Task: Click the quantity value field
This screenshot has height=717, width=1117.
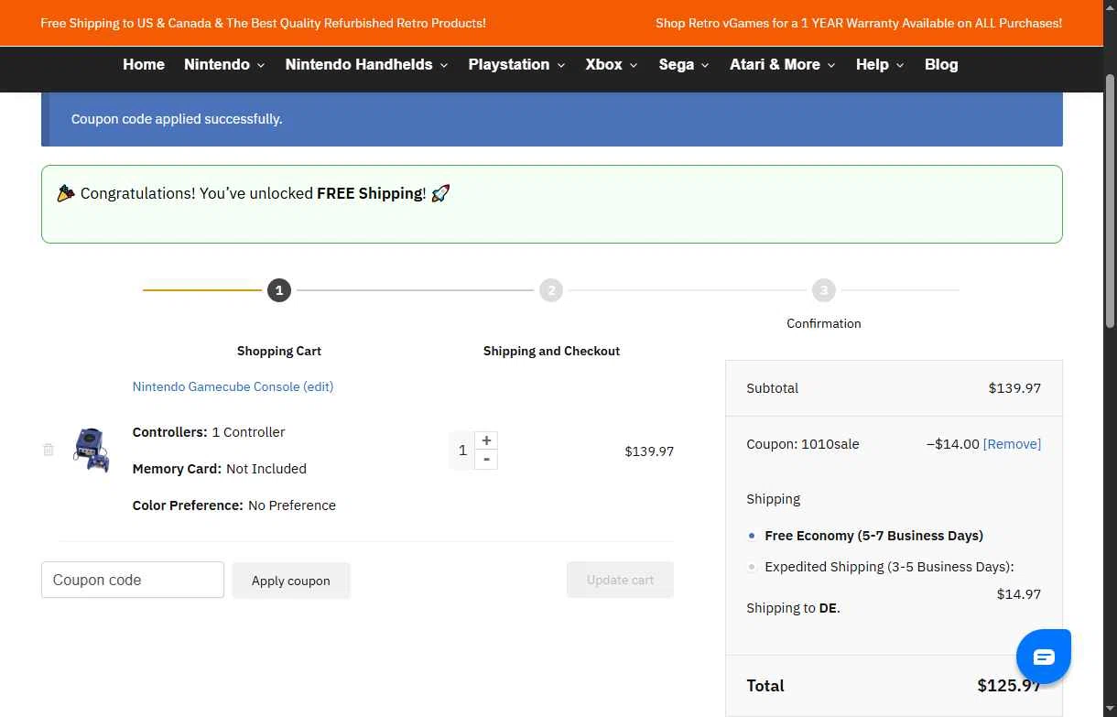Action: click(462, 451)
